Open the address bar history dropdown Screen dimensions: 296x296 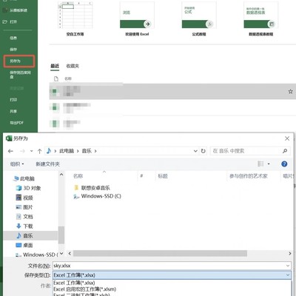point(195,151)
